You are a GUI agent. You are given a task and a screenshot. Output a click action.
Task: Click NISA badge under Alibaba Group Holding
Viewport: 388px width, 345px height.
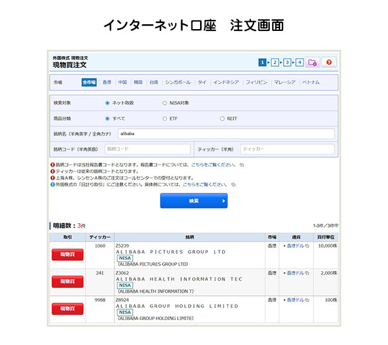coord(125,312)
